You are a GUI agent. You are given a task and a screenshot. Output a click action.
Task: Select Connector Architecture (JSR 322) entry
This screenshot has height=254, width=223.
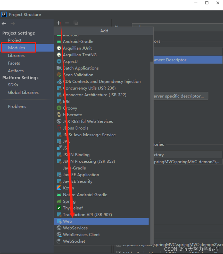(101, 95)
